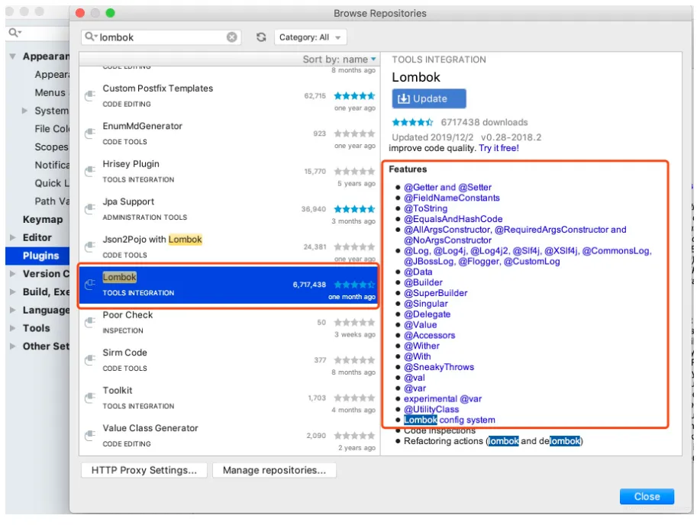Open the @Builder feature link
The width and height of the screenshot is (697, 525).
point(423,282)
